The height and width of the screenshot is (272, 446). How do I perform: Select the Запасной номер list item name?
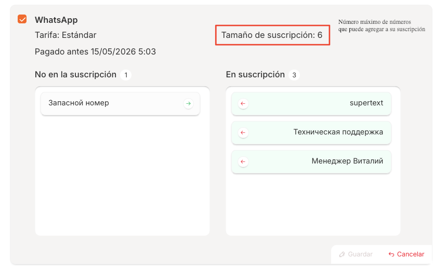78,103
